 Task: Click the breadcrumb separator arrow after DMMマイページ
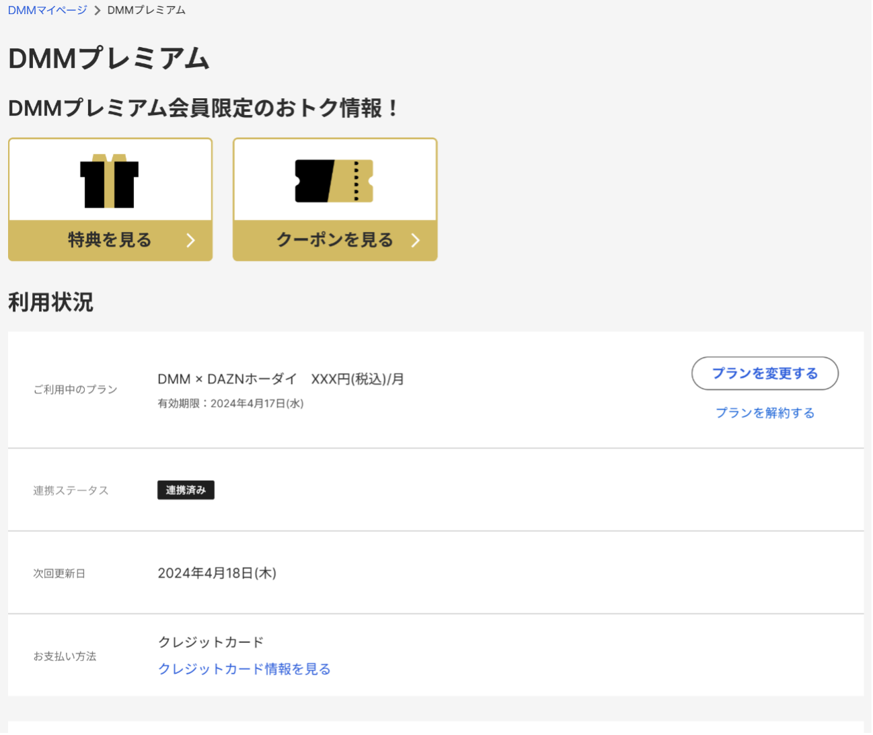coord(96,10)
